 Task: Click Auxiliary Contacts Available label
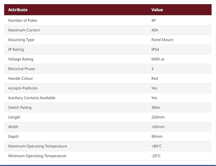pos(32,98)
